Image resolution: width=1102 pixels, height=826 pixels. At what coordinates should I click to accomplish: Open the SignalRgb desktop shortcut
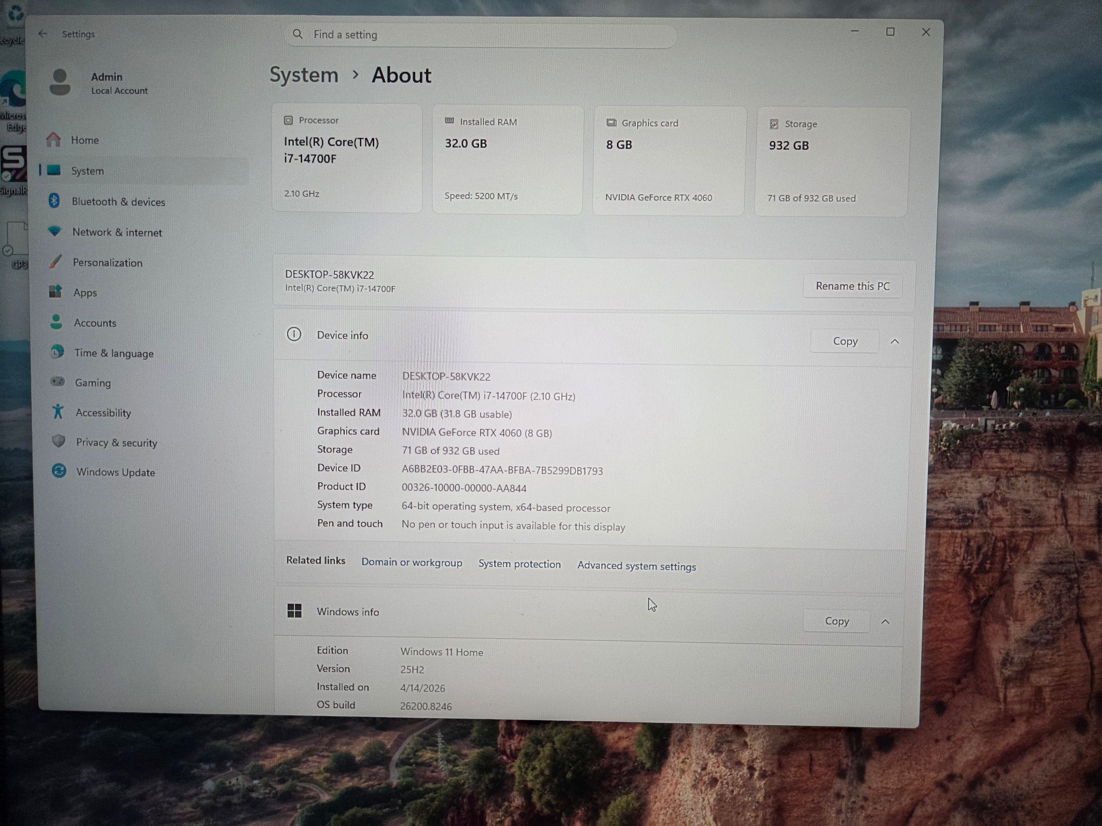tap(13, 170)
